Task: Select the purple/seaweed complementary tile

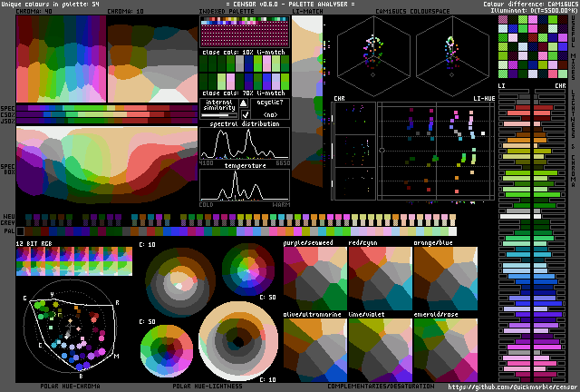Action: point(314,276)
